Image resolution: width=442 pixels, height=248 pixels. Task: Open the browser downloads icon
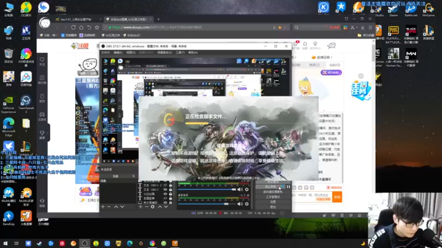[x=363, y=28]
